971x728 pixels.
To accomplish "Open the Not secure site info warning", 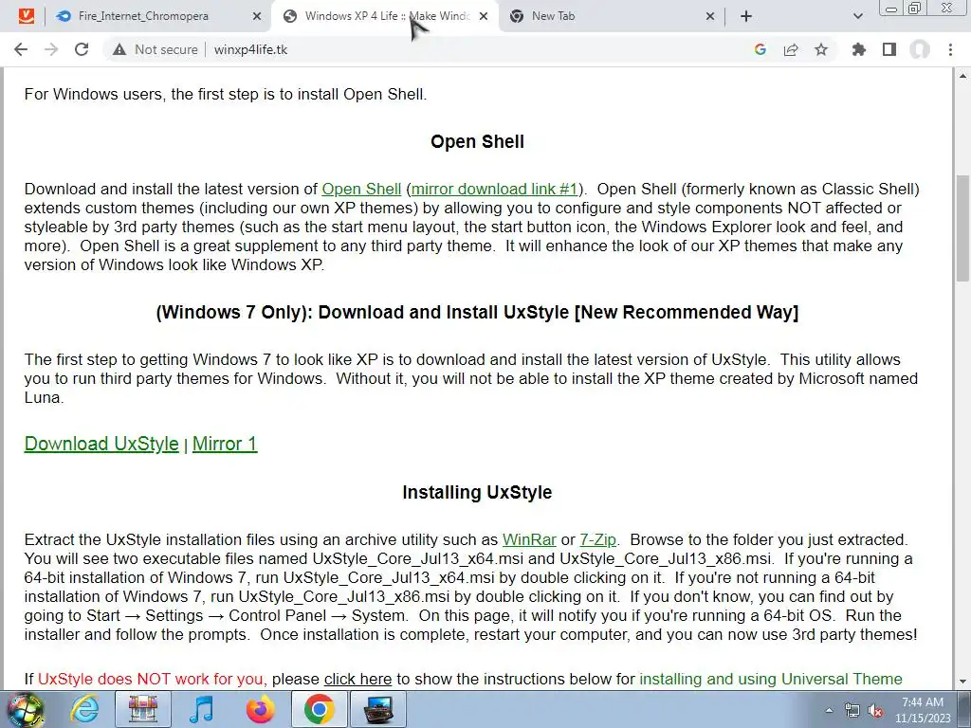I will (x=155, y=49).
